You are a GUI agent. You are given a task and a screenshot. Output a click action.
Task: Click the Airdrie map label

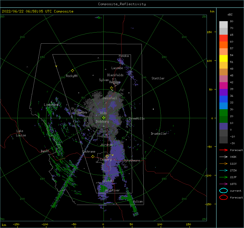[x=107, y=145]
